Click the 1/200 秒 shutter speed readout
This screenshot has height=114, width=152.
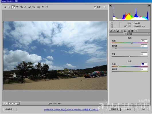click(136, 23)
